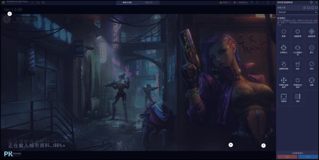Image resolution: width=319 pixels, height=160 pixels.
Task: Switch to the second BlueStacks tab
Action: pyautogui.click(x=149, y=3)
